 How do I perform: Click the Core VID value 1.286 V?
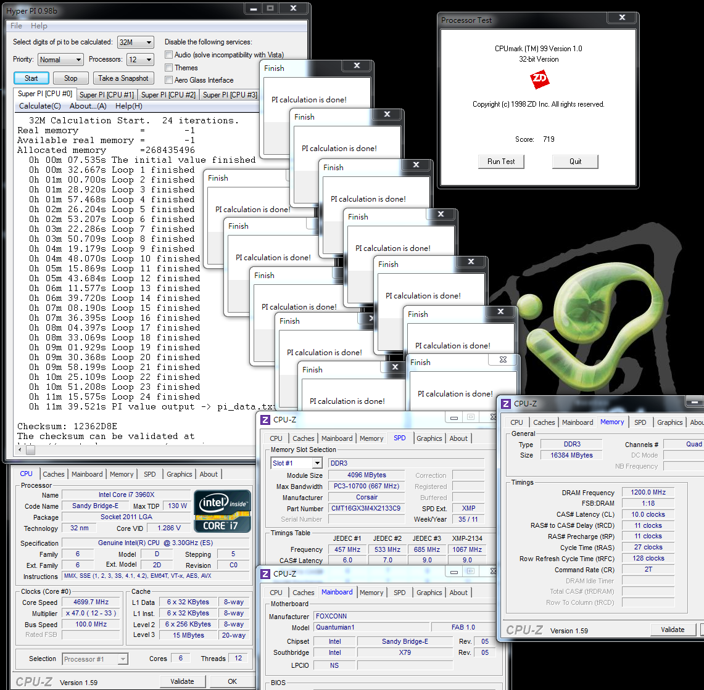point(169,528)
